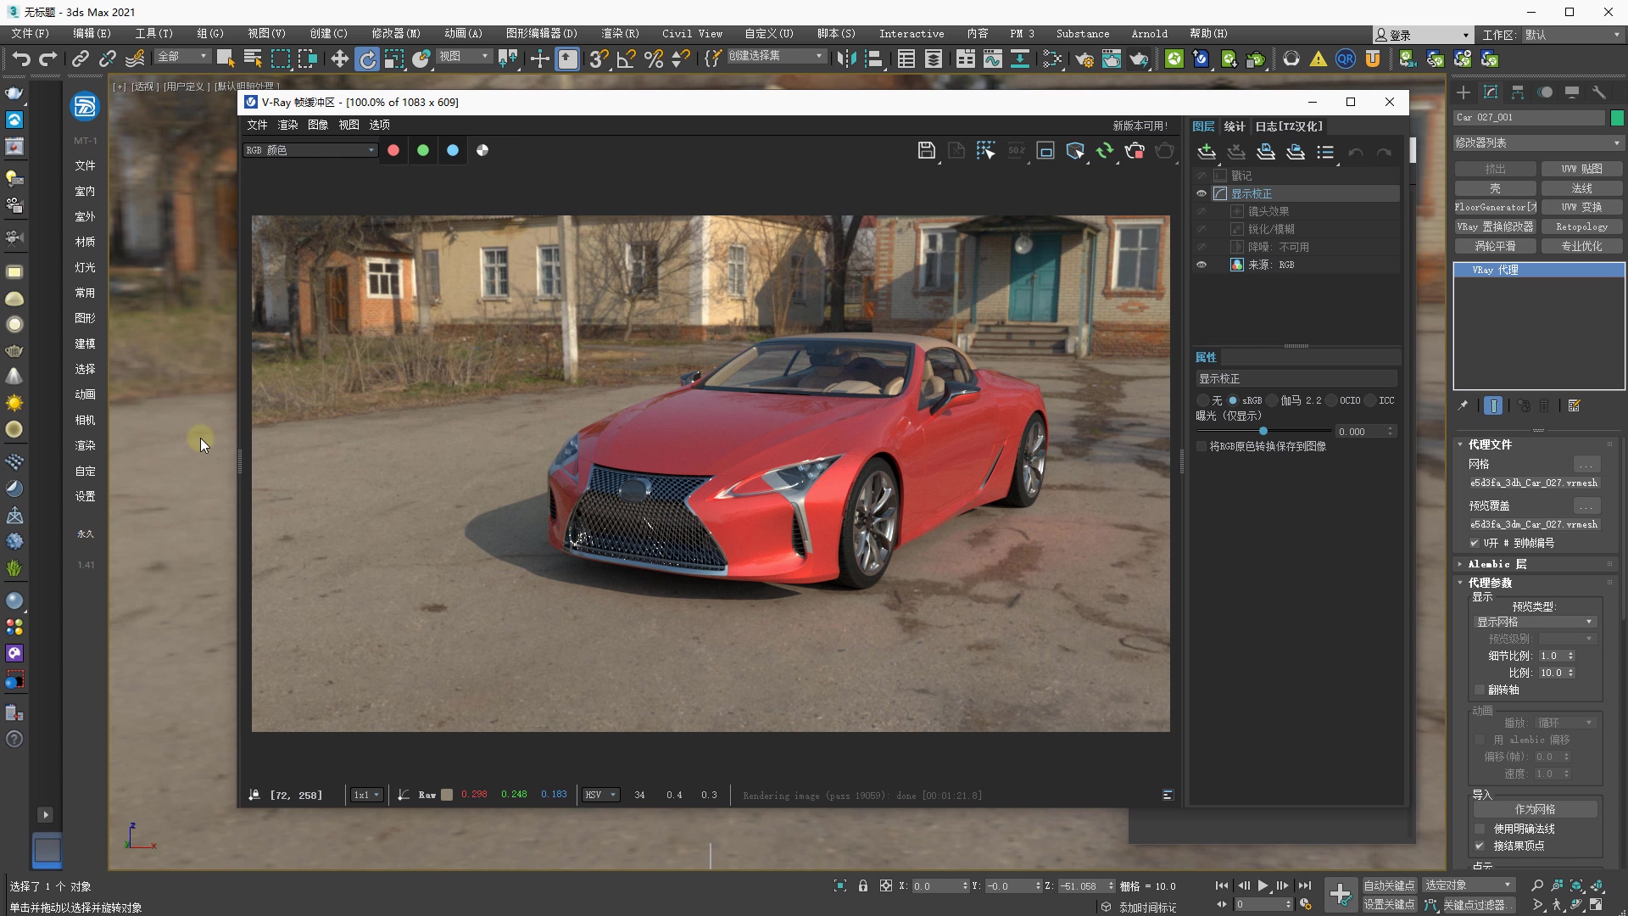The height and width of the screenshot is (916, 1628).
Task: Open the 显示网格 preview type dropdown
Action: pos(1535,622)
